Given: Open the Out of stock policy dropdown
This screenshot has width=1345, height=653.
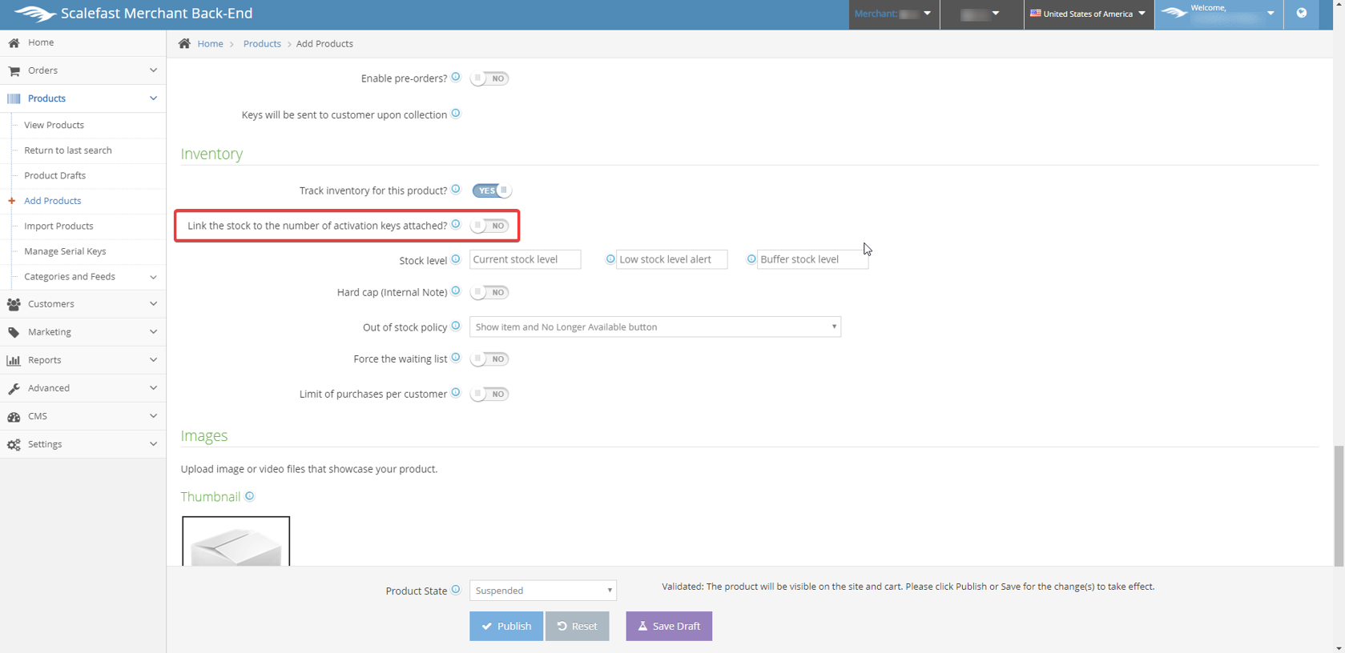Looking at the screenshot, I should coord(654,326).
